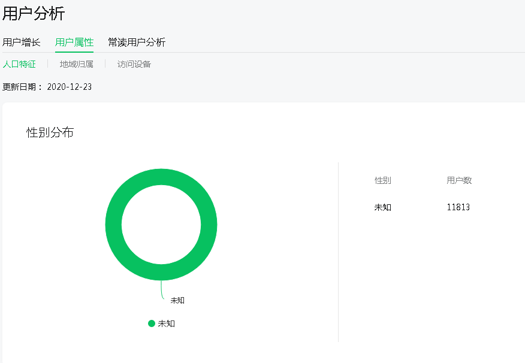Click the donut chart's white center

point(161,225)
